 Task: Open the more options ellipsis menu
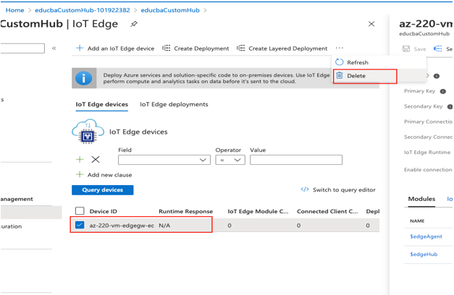pyautogui.click(x=340, y=48)
